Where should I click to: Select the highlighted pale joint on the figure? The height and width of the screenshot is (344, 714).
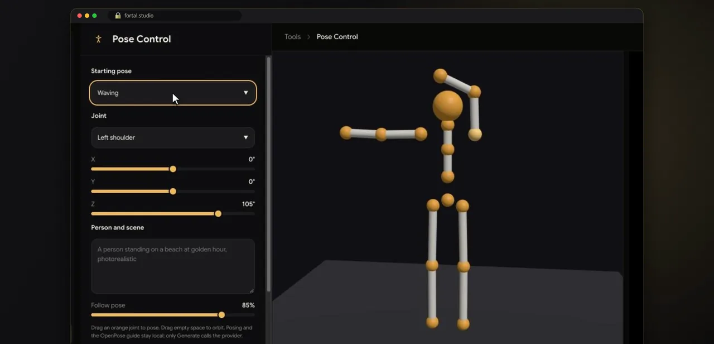[x=475, y=134]
